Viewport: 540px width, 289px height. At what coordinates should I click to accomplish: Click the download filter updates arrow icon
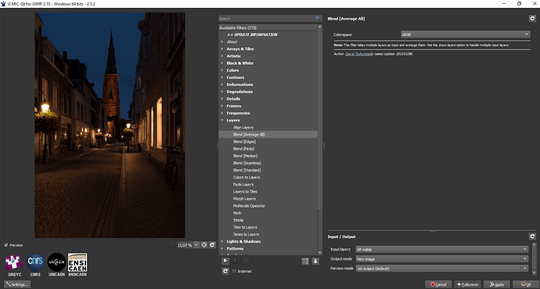[315, 262]
